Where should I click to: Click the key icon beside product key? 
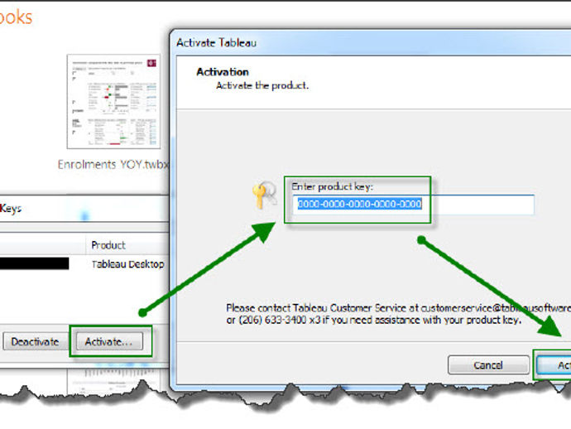[x=264, y=195]
